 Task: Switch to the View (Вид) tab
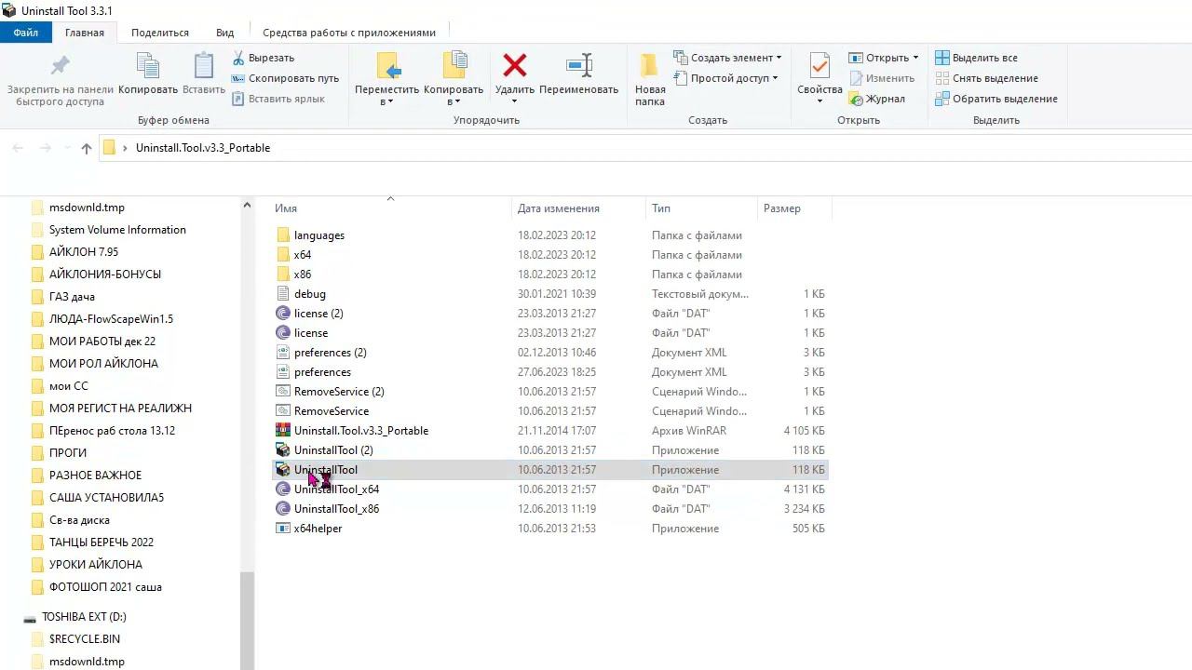225,33
